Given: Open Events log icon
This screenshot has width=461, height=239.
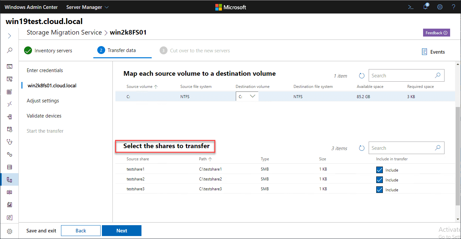Looking at the screenshot, I should (x=424, y=52).
